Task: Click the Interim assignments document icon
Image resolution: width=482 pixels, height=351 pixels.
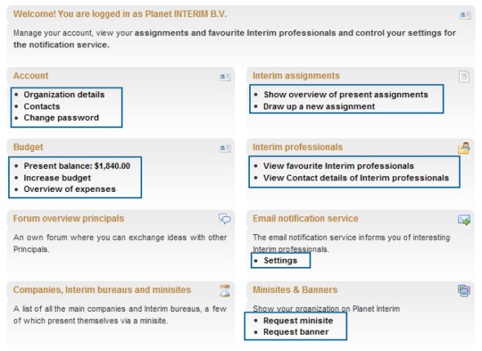Action: [x=464, y=76]
